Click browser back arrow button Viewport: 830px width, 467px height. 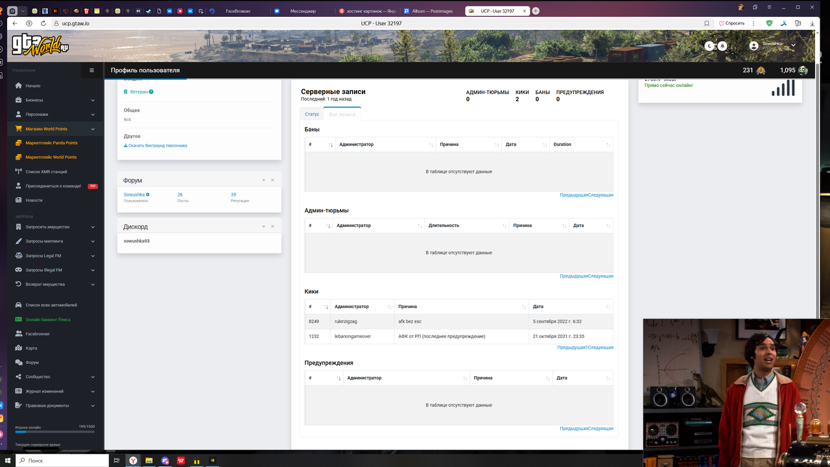pyautogui.click(x=15, y=23)
